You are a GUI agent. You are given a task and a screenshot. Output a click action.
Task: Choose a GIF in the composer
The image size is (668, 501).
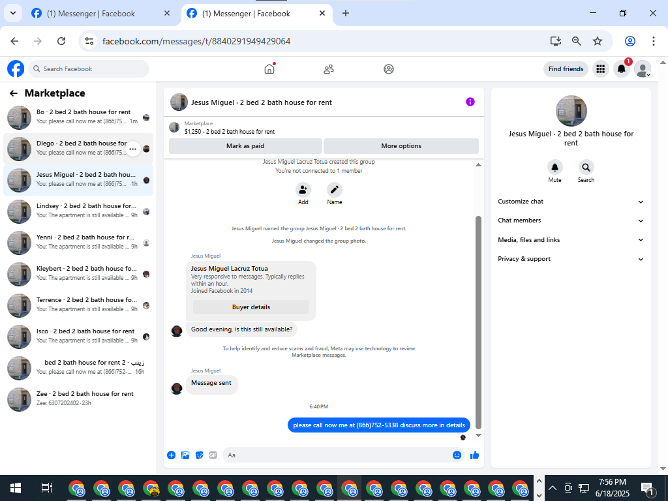[x=213, y=455]
